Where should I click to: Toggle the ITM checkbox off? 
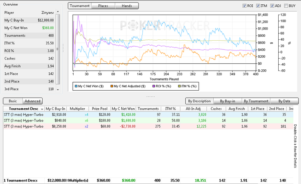click(258, 6)
